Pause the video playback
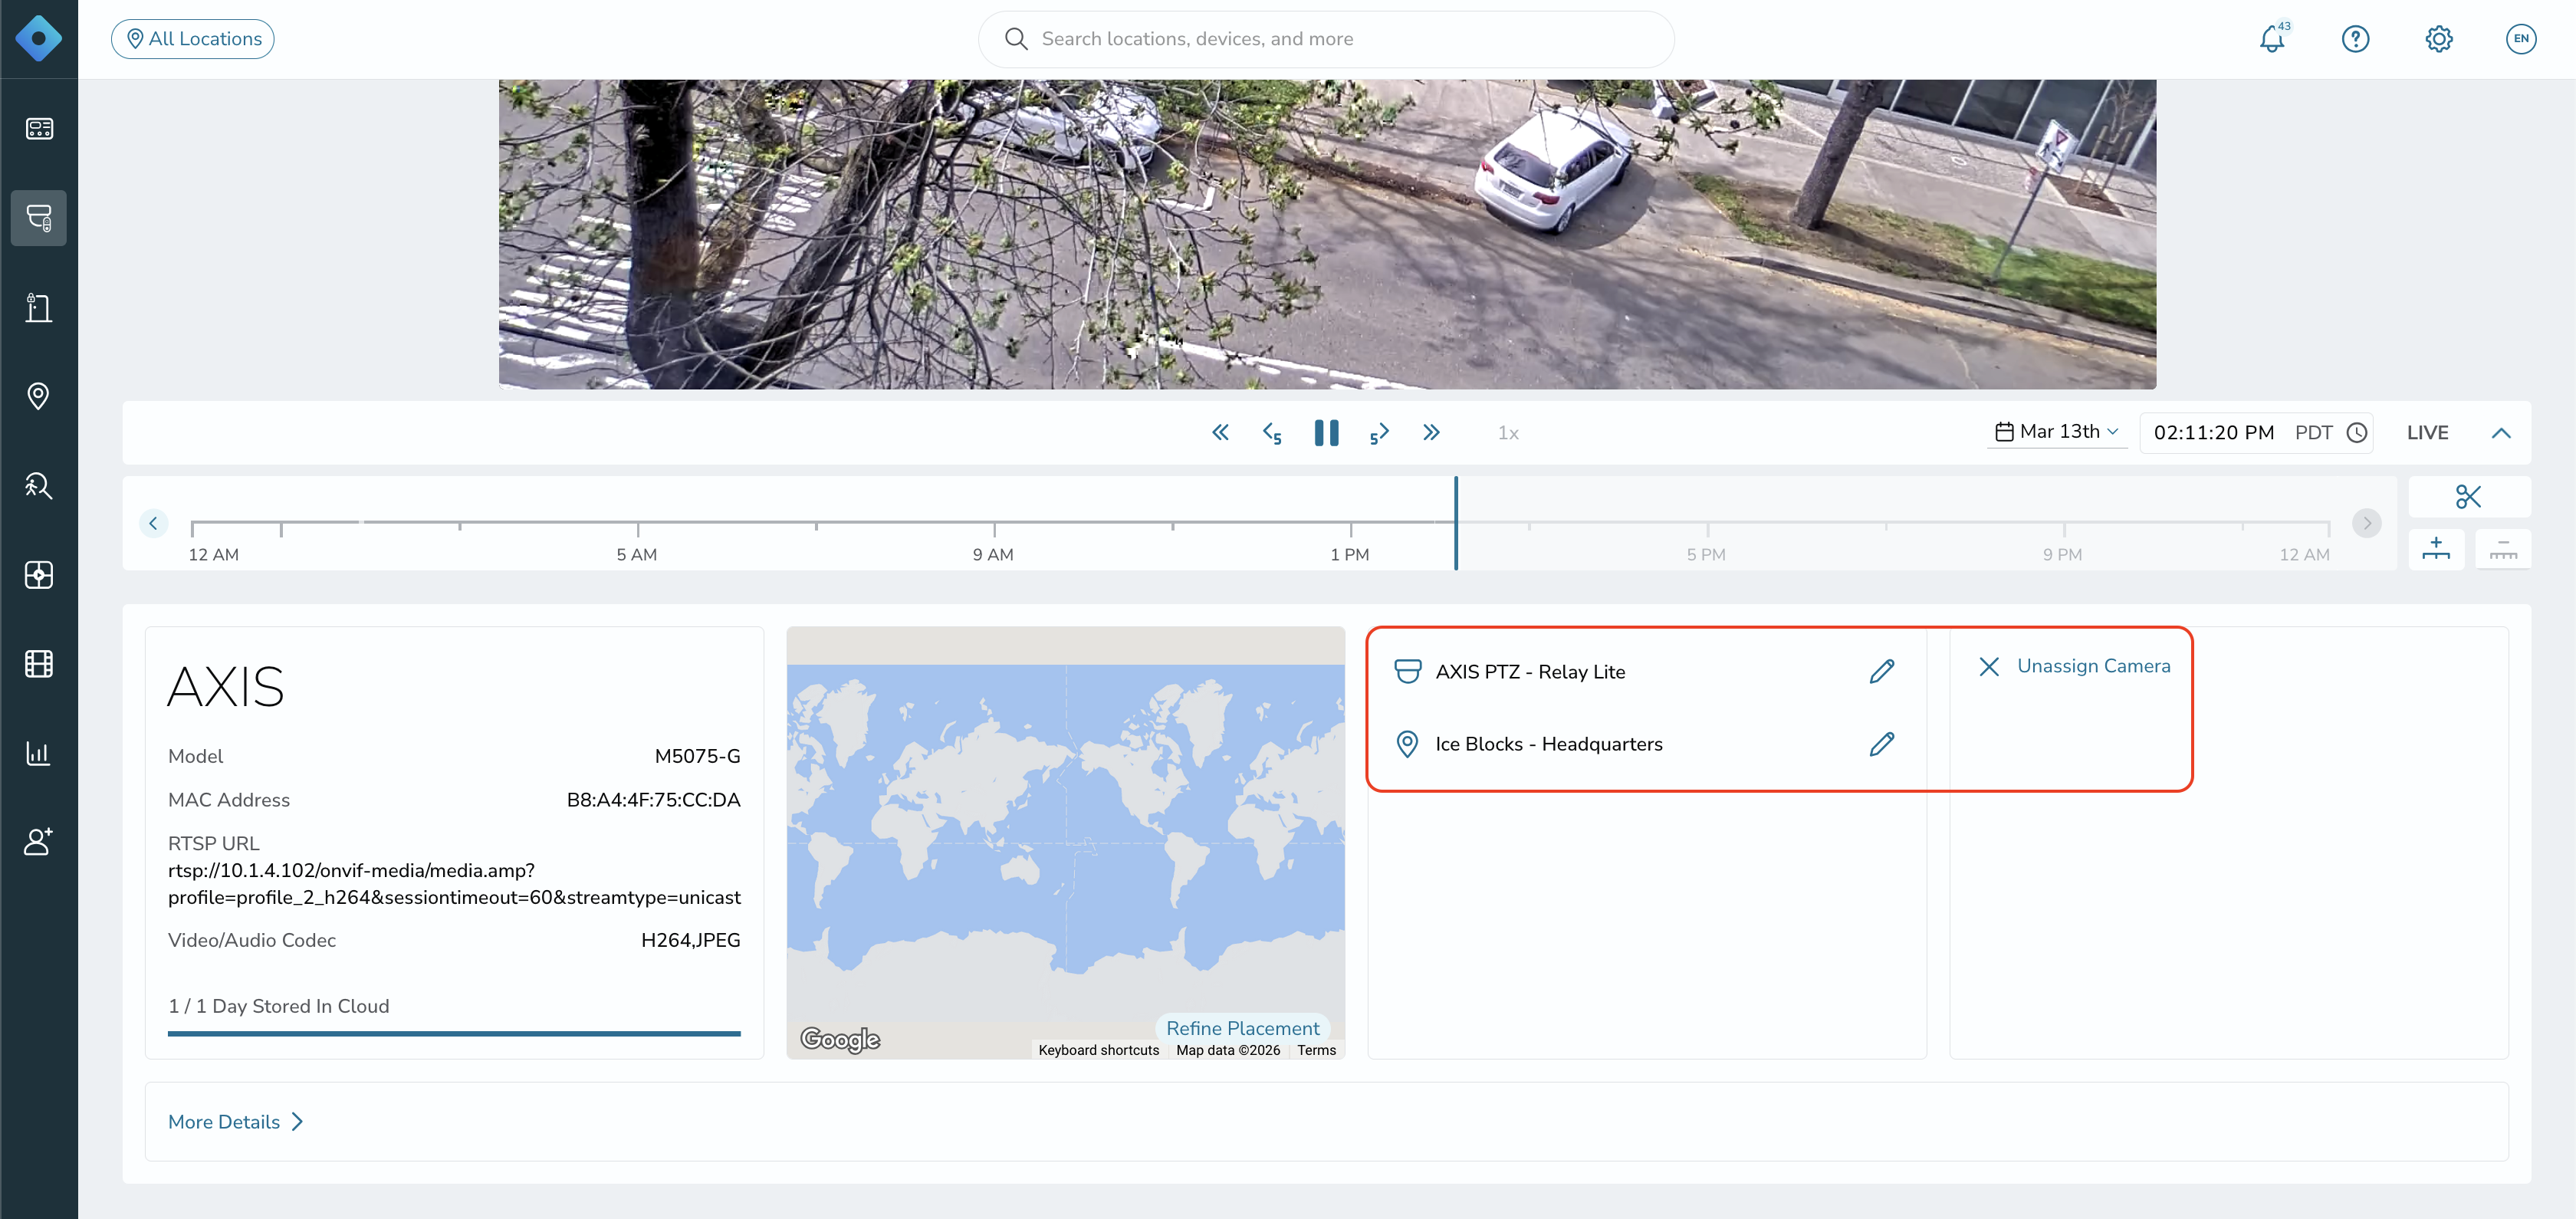 1327,433
